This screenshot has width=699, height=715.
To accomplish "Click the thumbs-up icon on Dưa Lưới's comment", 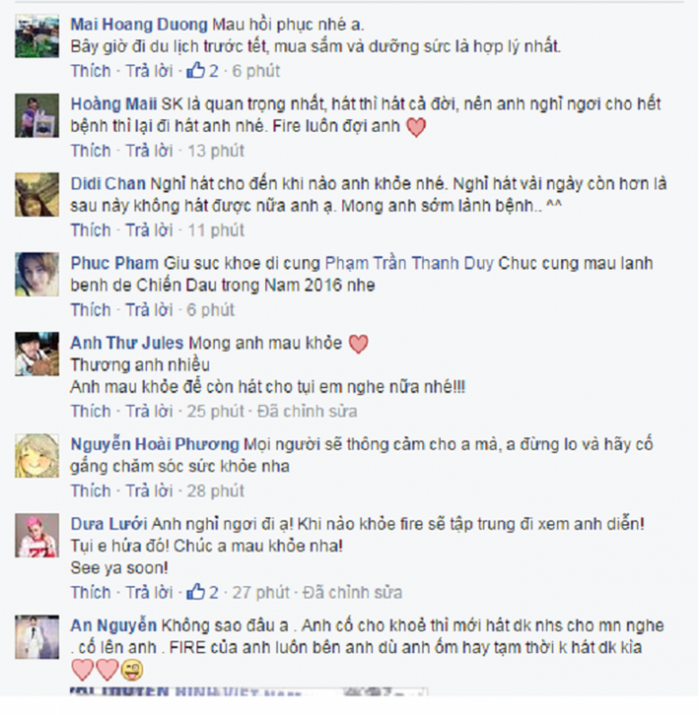I will tap(195, 592).
